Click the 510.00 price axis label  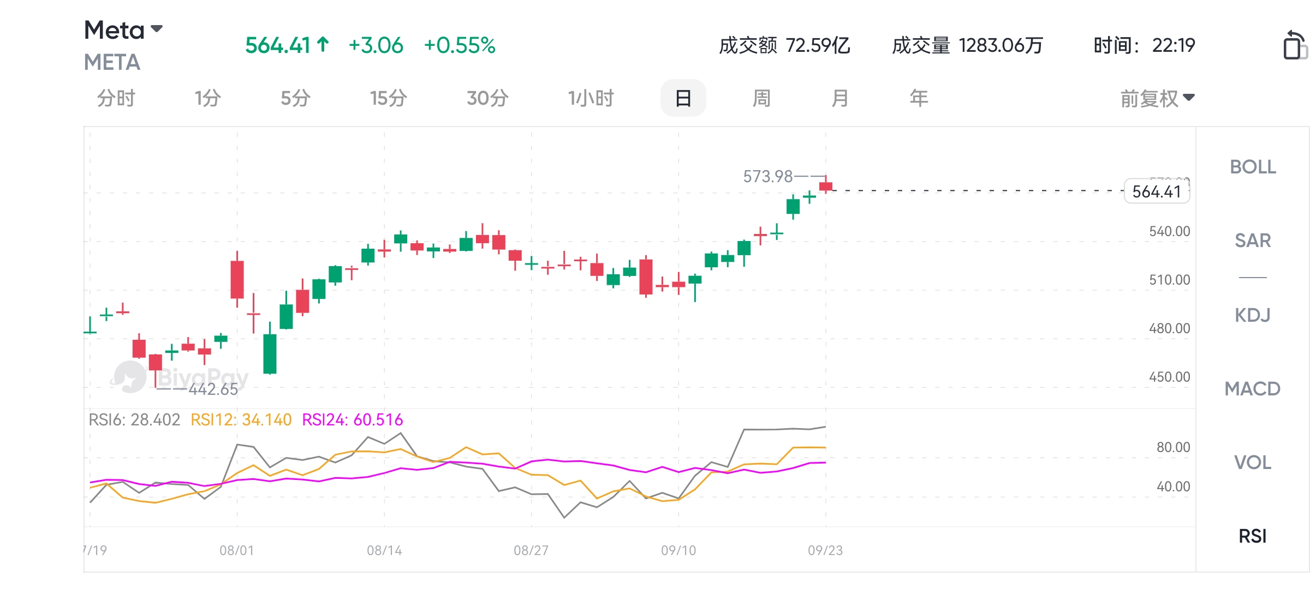pyautogui.click(x=1169, y=280)
